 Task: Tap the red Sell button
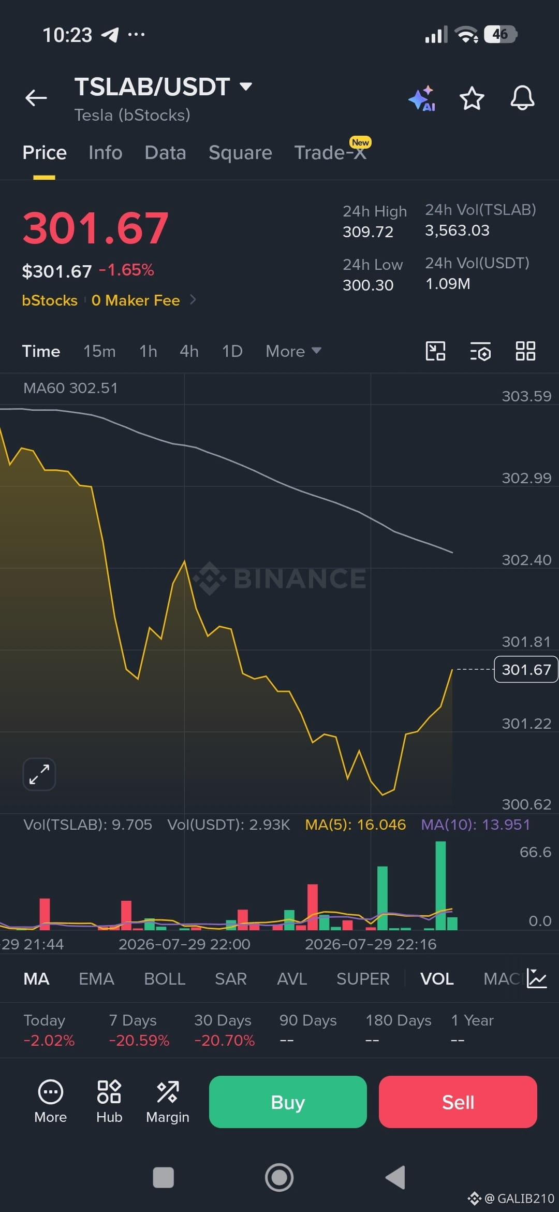pos(458,1102)
